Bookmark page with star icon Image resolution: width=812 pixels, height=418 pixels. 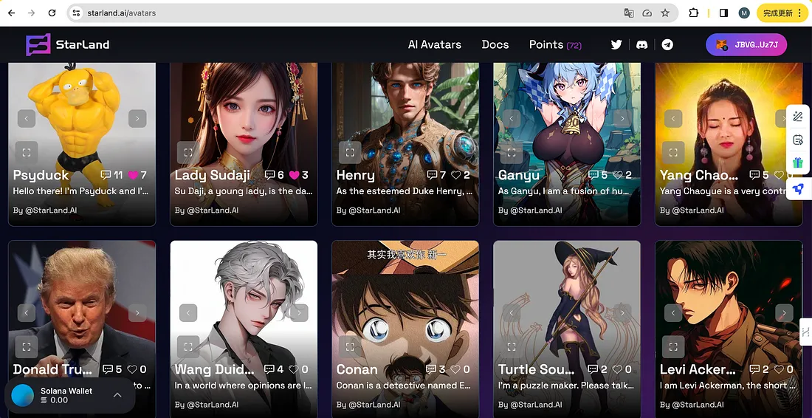(665, 13)
